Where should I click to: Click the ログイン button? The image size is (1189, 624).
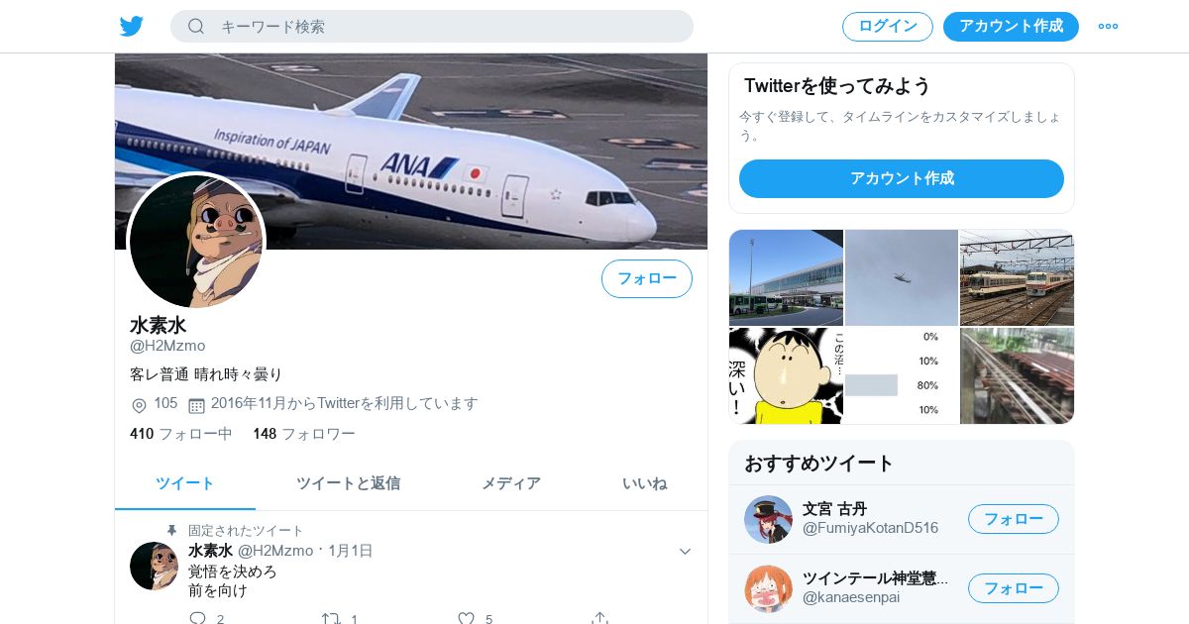(888, 27)
